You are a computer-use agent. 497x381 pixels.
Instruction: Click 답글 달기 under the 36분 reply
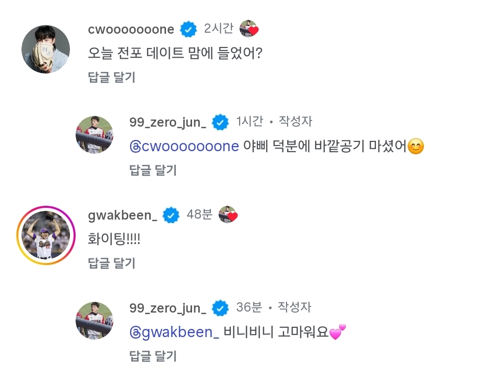[153, 356]
